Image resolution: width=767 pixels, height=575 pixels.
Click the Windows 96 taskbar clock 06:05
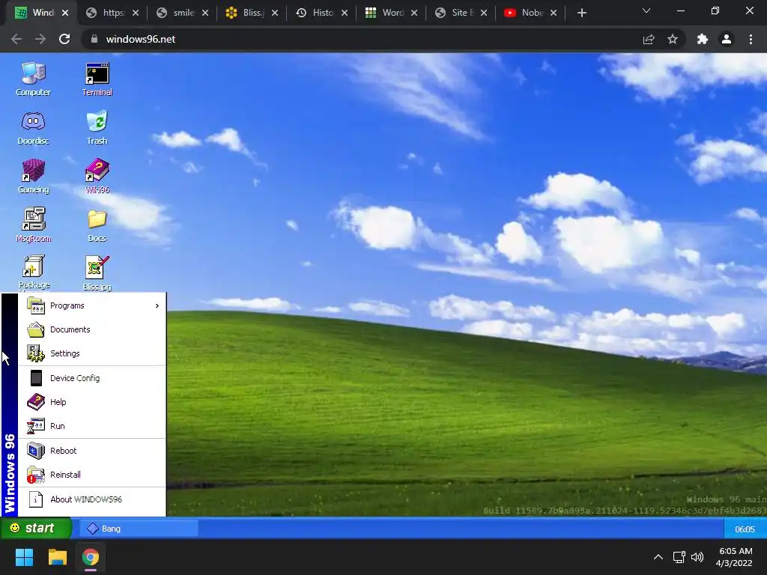(745, 529)
